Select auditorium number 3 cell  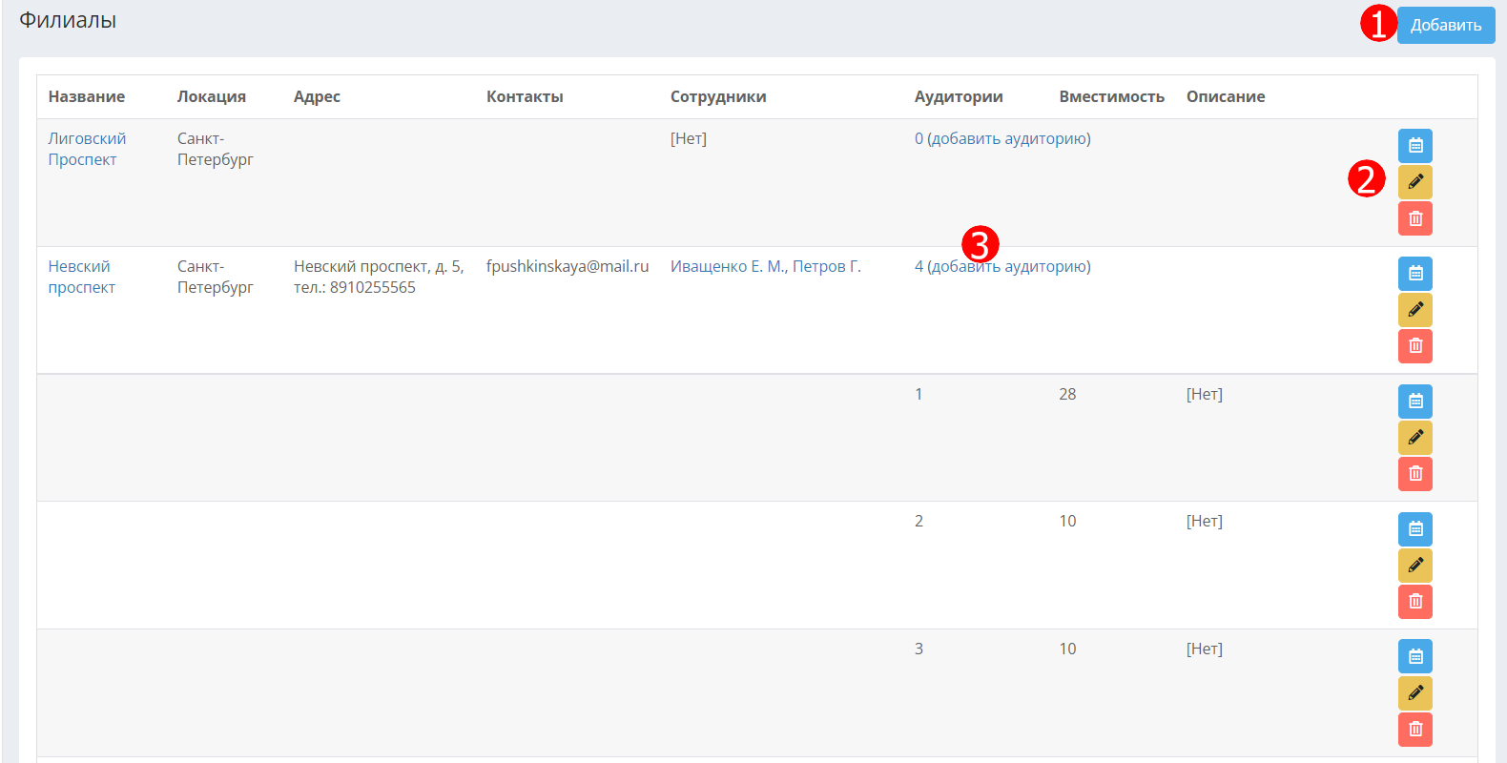point(919,649)
